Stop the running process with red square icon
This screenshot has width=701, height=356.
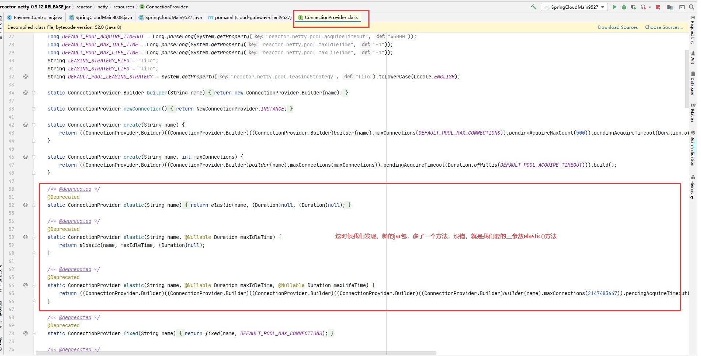click(658, 7)
